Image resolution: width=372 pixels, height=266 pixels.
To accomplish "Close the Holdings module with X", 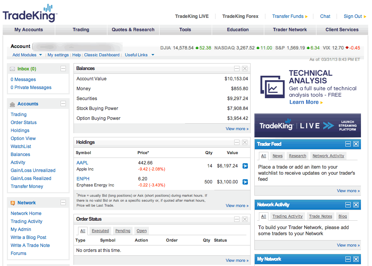I will [245, 142].
